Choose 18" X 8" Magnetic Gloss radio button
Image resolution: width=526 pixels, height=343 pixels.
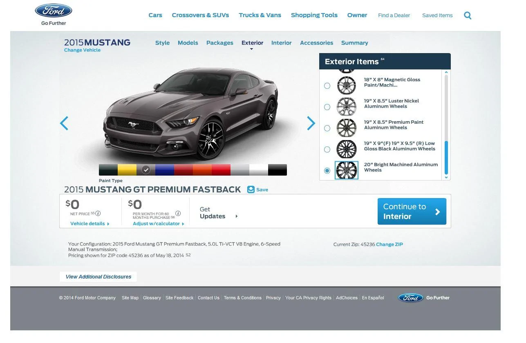pos(327,86)
